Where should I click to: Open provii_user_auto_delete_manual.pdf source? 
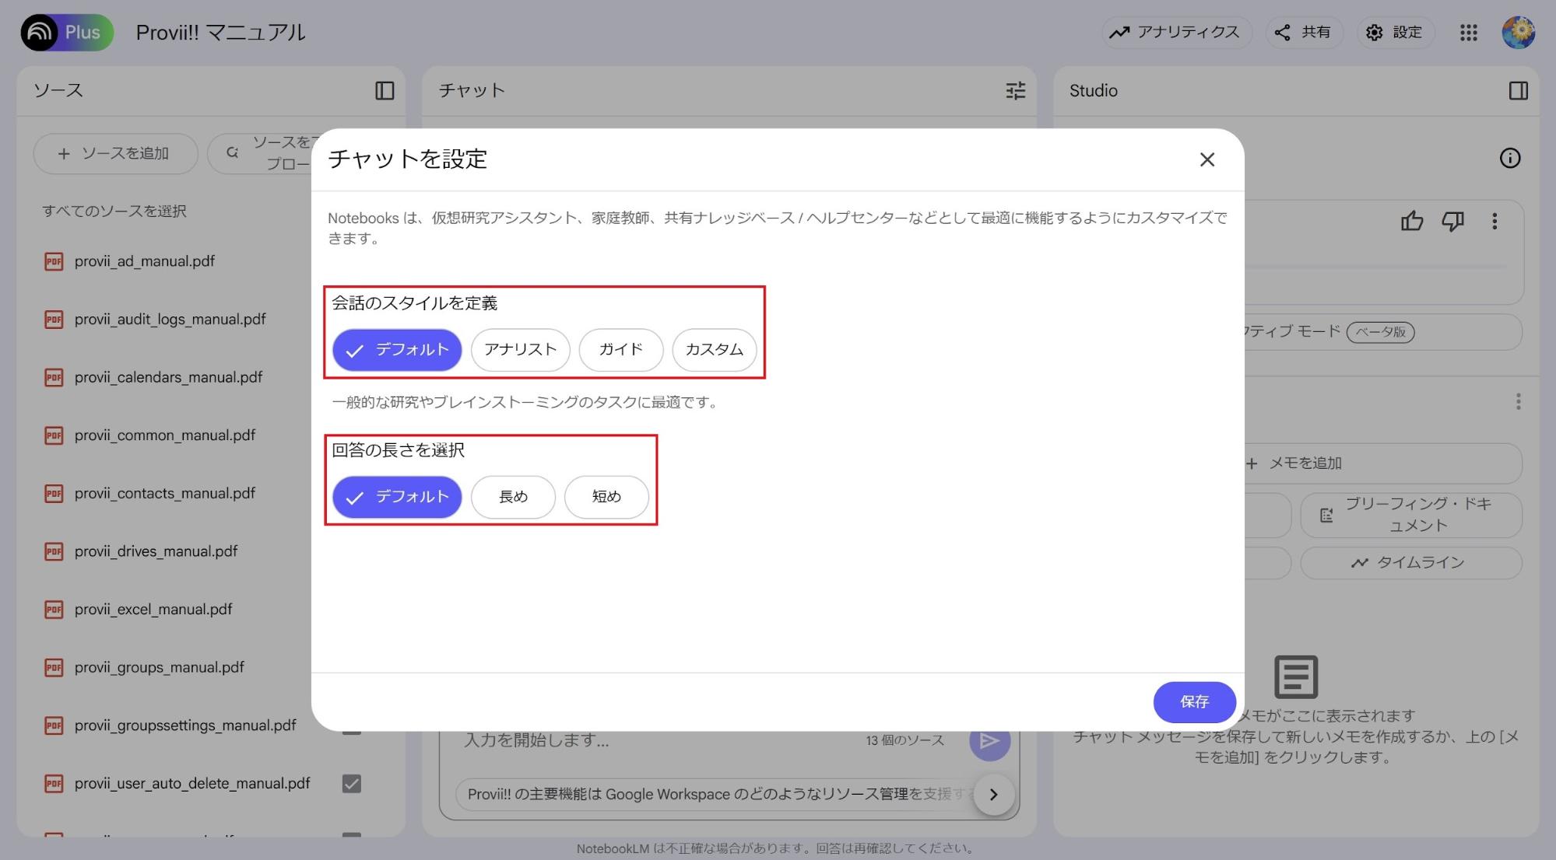(192, 784)
